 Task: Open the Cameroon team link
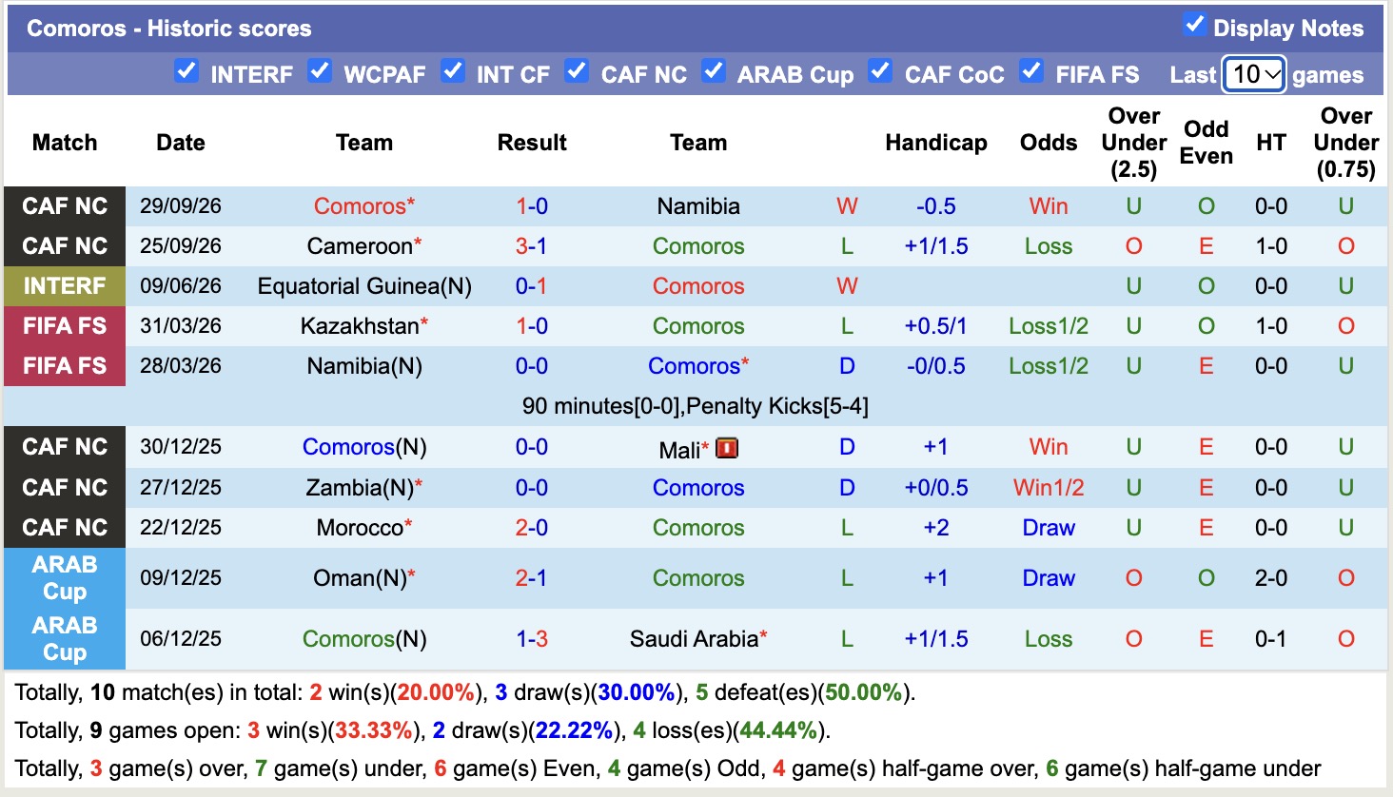coord(360,246)
